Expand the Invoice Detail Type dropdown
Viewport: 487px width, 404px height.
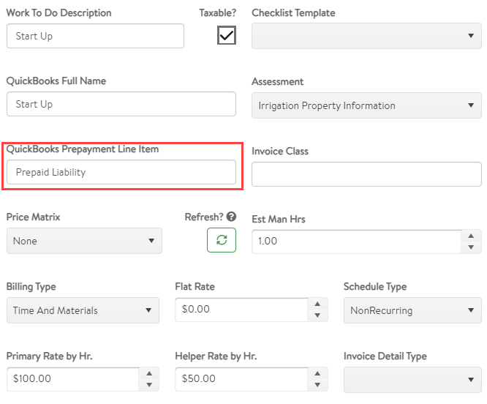click(x=412, y=380)
